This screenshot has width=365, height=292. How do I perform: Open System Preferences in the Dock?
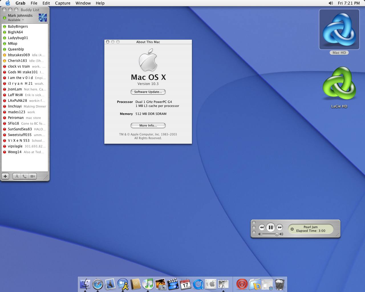(210, 284)
